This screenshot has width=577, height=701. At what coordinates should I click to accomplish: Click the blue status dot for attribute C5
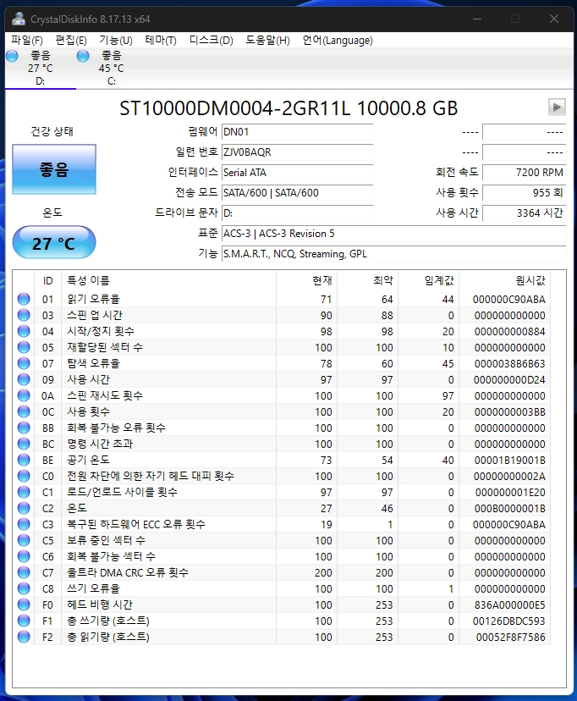(x=24, y=540)
